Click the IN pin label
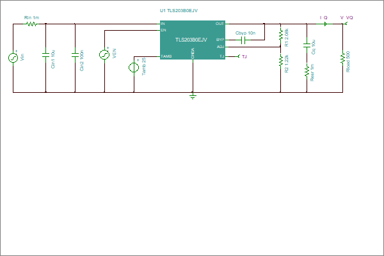384x256 pixels. 163,24
